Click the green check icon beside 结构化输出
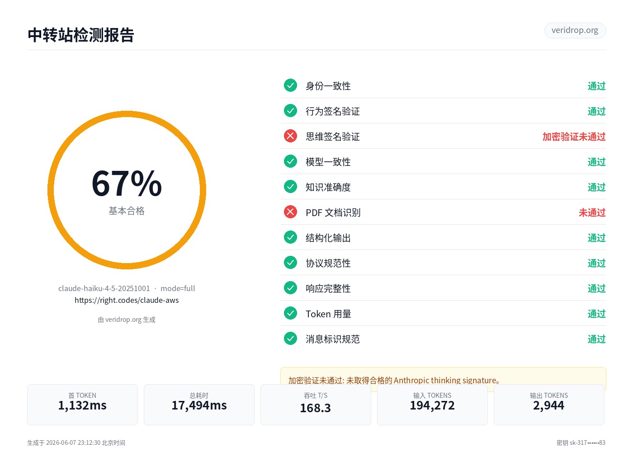The height and width of the screenshot is (452, 633). pos(290,237)
